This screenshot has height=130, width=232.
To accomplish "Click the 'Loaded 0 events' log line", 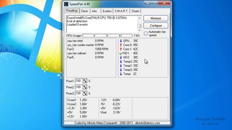I will [x=77, y=25].
